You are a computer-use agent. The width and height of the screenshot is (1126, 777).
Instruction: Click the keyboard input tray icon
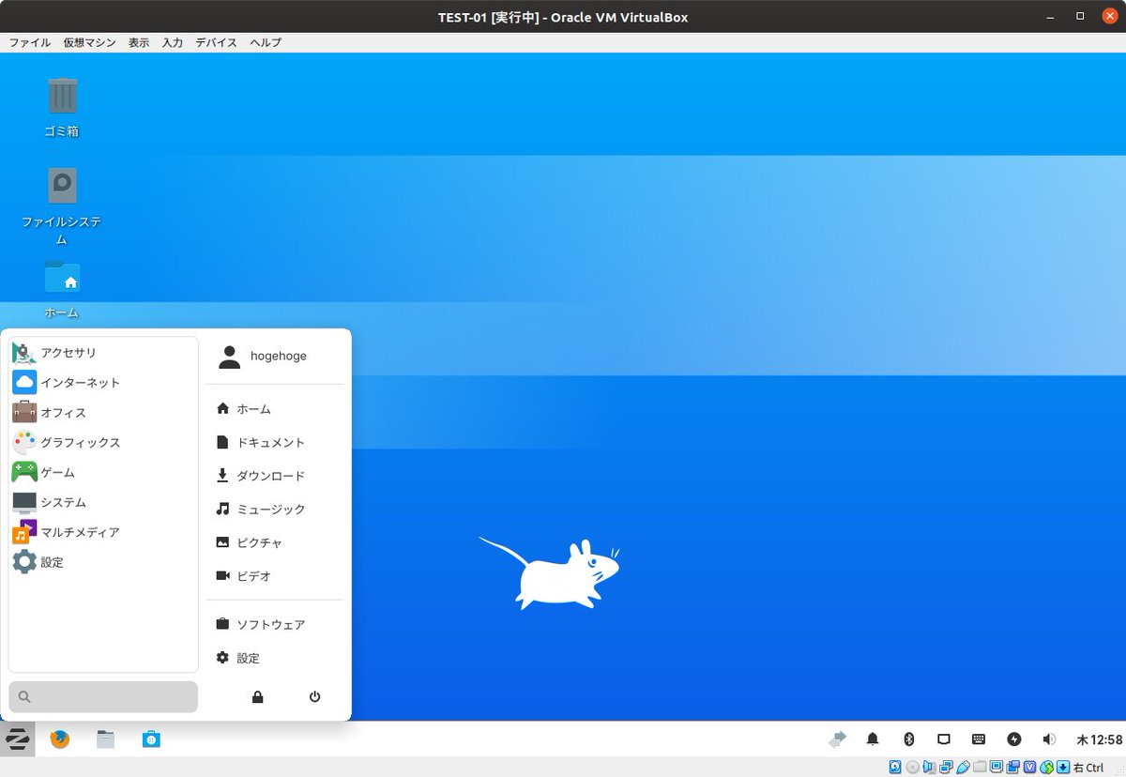point(979,739)
